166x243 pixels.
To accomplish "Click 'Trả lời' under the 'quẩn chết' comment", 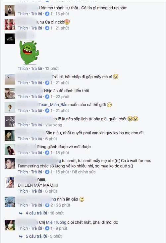I will click(x=36, y=125).
